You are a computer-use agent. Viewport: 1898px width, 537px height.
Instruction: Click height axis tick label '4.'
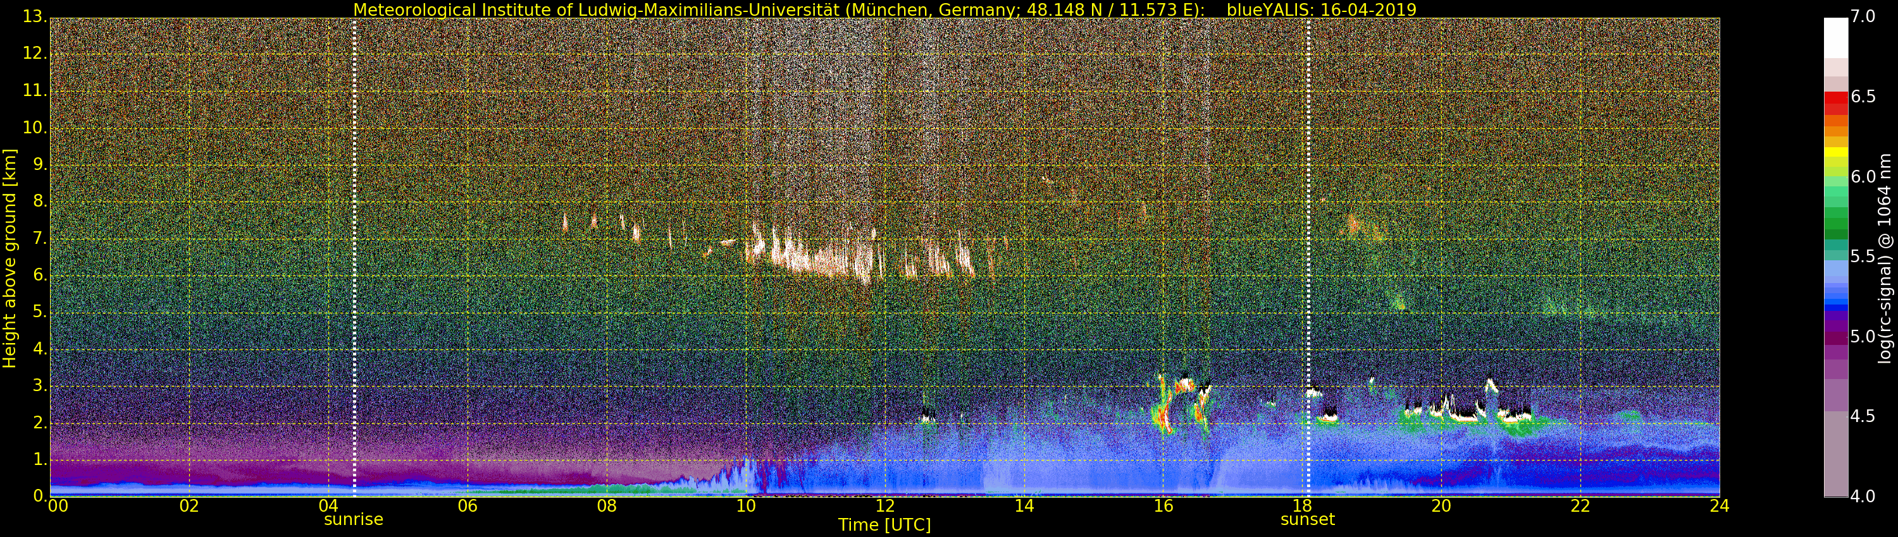tap(40, 349)
